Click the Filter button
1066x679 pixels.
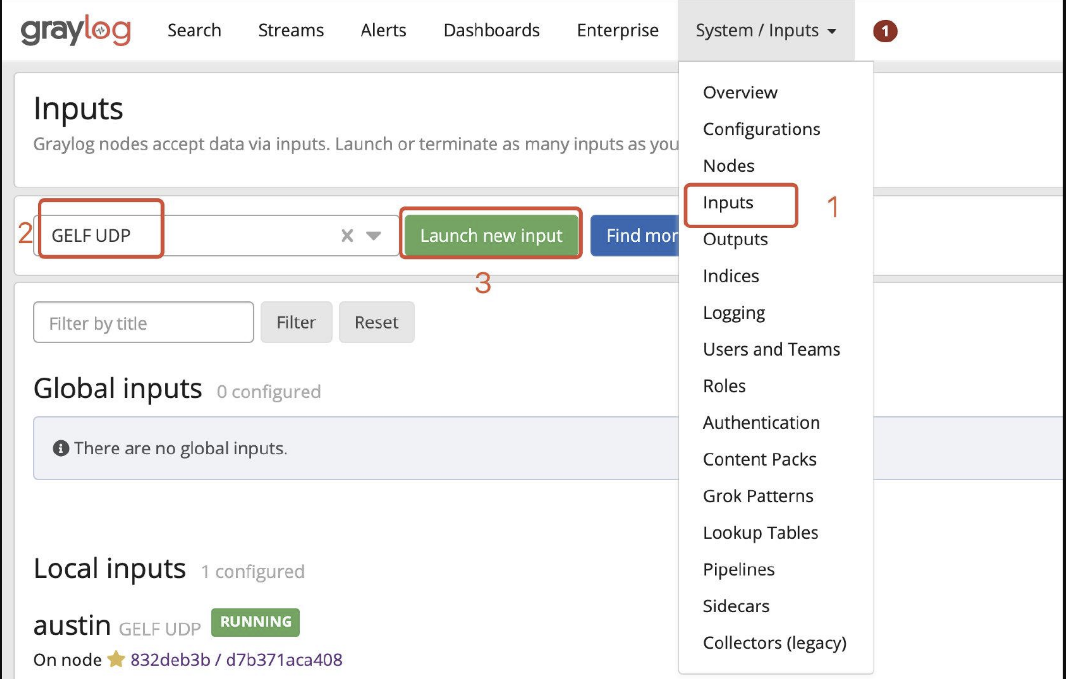(296, 322)
